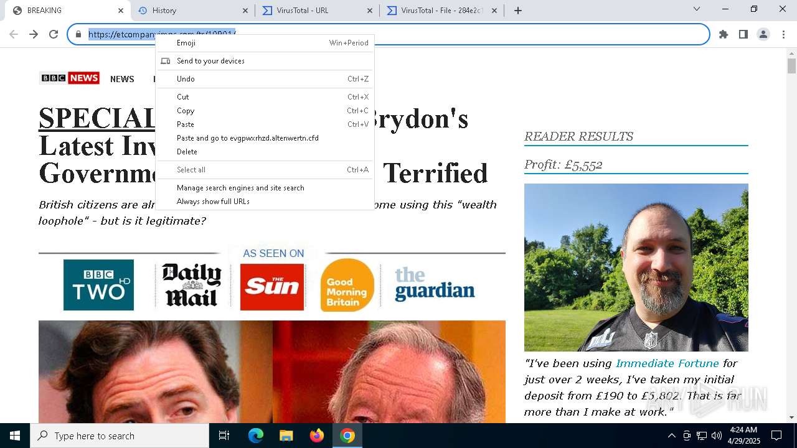Click the Daily Mail logo
The image size is (797, 448).
coord(192,285)
